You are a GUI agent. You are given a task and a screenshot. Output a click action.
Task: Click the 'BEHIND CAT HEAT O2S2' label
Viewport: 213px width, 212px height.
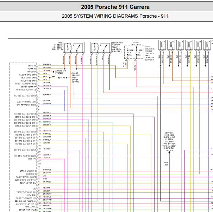[x=25, y=96]
